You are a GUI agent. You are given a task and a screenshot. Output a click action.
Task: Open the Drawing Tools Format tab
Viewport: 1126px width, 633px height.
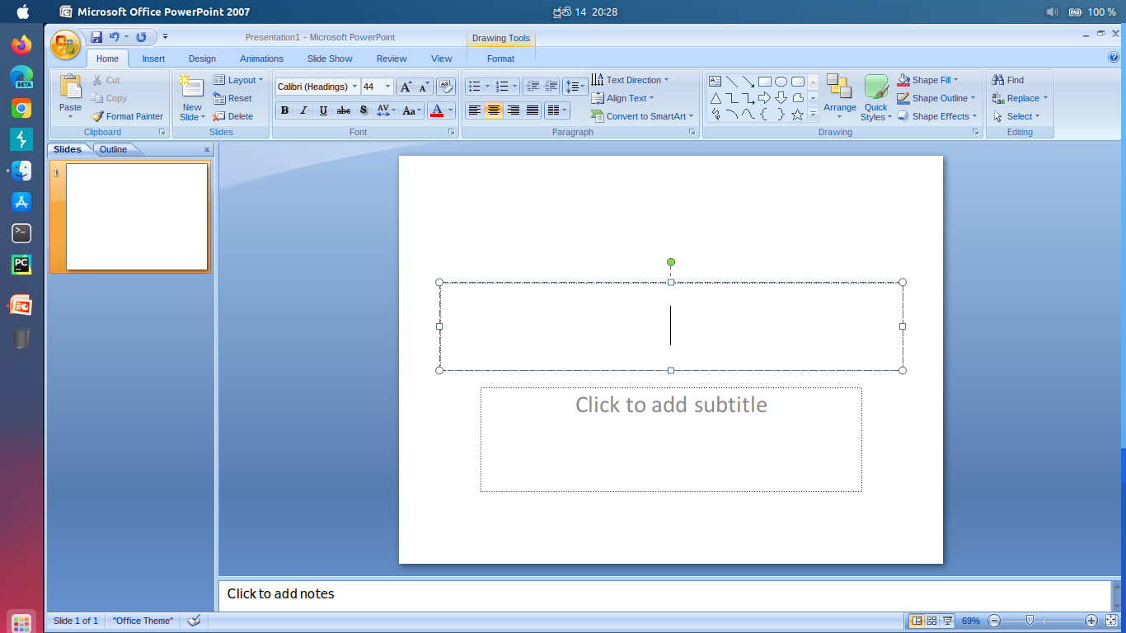pyautogui.click(x=500, y=59)
